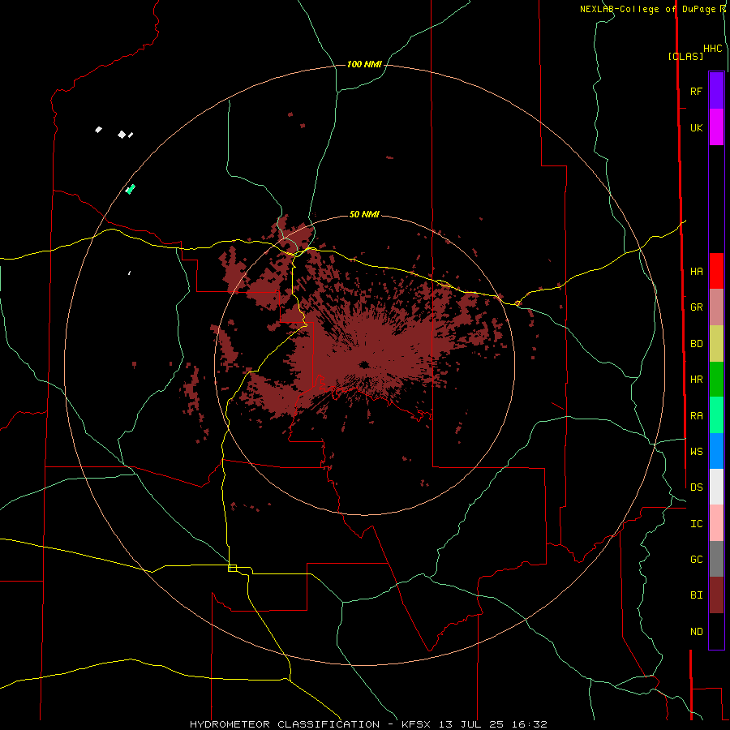Click the UK legend label
The image size is (730, 730).
(696, 127)
